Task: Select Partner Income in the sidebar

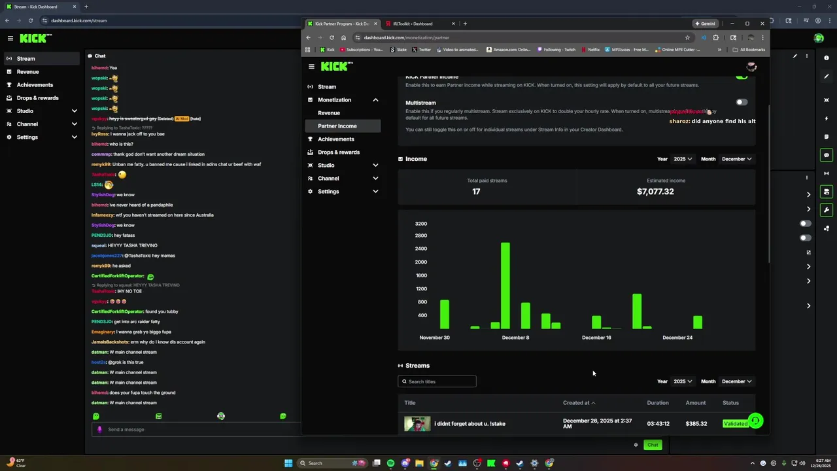Action: [343, 126]
